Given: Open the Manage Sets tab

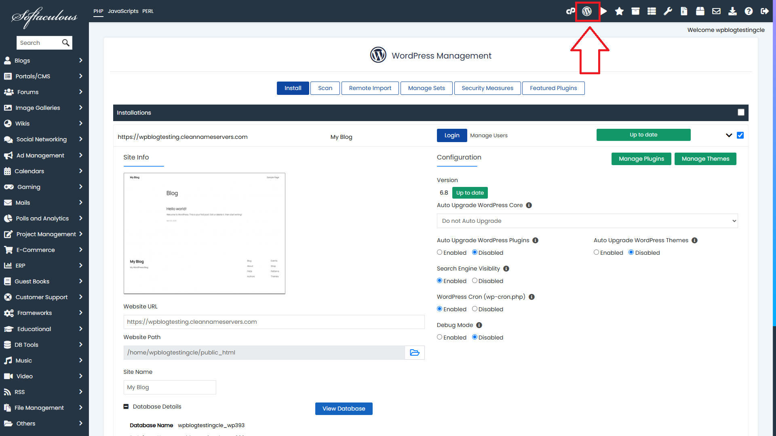Looking at the screenshot, I should click(426, 88).
